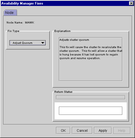The height and width of the screenshot is (138, 135).
Task: Click the Adjust Quorum text in combo box
Action: (x=23, y=43)
